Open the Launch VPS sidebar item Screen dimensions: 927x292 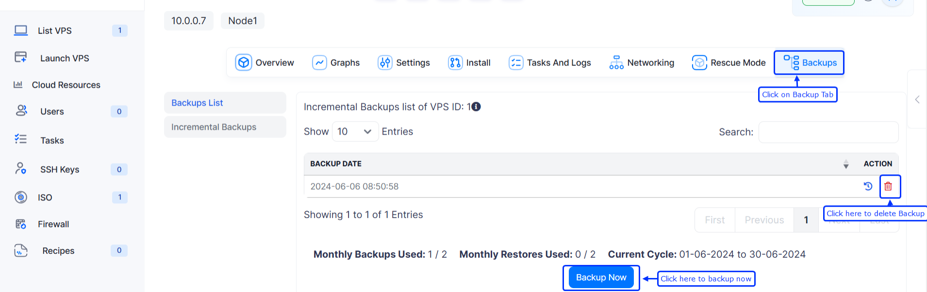[64, 58]
